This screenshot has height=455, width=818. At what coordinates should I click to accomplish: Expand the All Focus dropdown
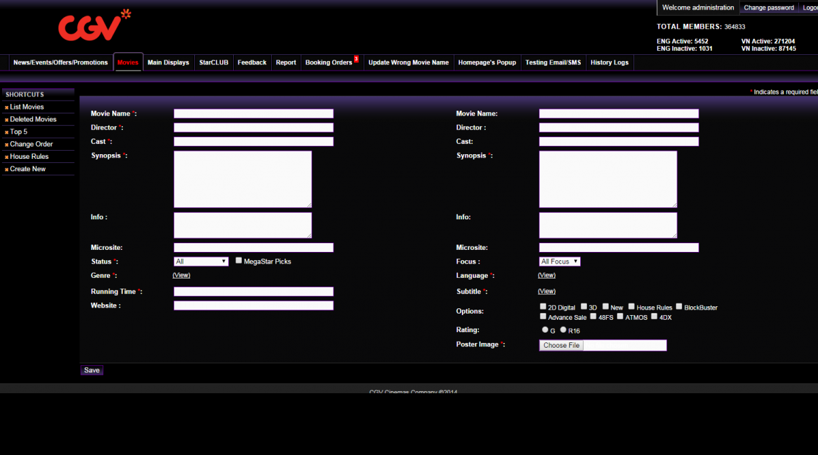click(560, 261)
